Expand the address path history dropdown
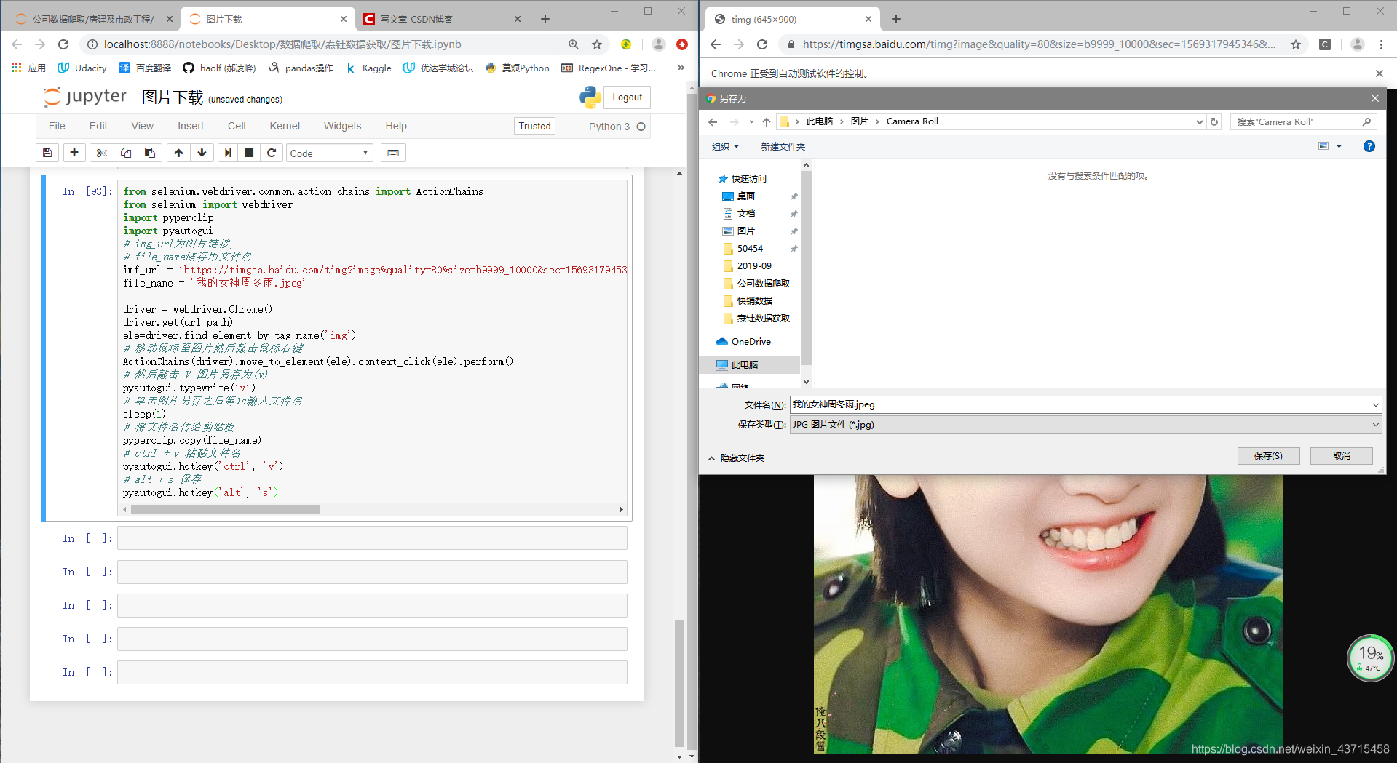Viewport: 1397px width, 763px height. pos(1199,121)
